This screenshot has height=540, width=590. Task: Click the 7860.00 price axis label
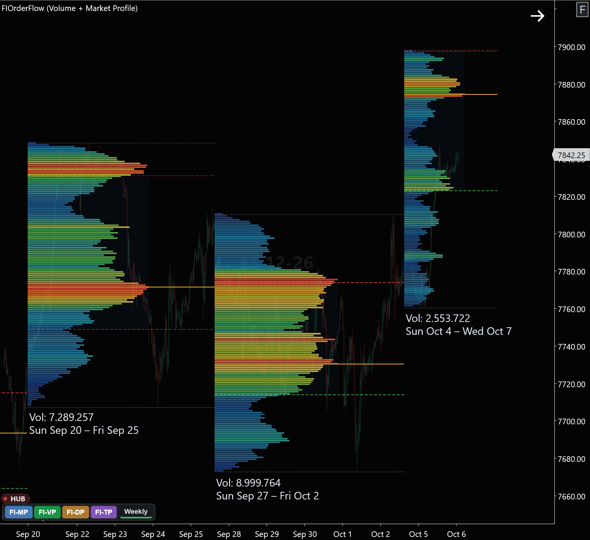click(571, 122)
